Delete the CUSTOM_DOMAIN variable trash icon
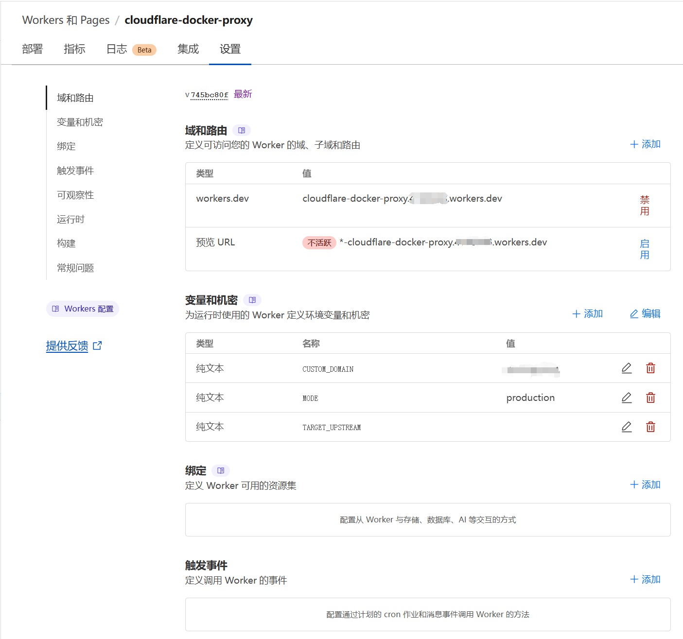The width and height of the screenshot is (683, 639). pyautogui.click(x=650, y=368)
